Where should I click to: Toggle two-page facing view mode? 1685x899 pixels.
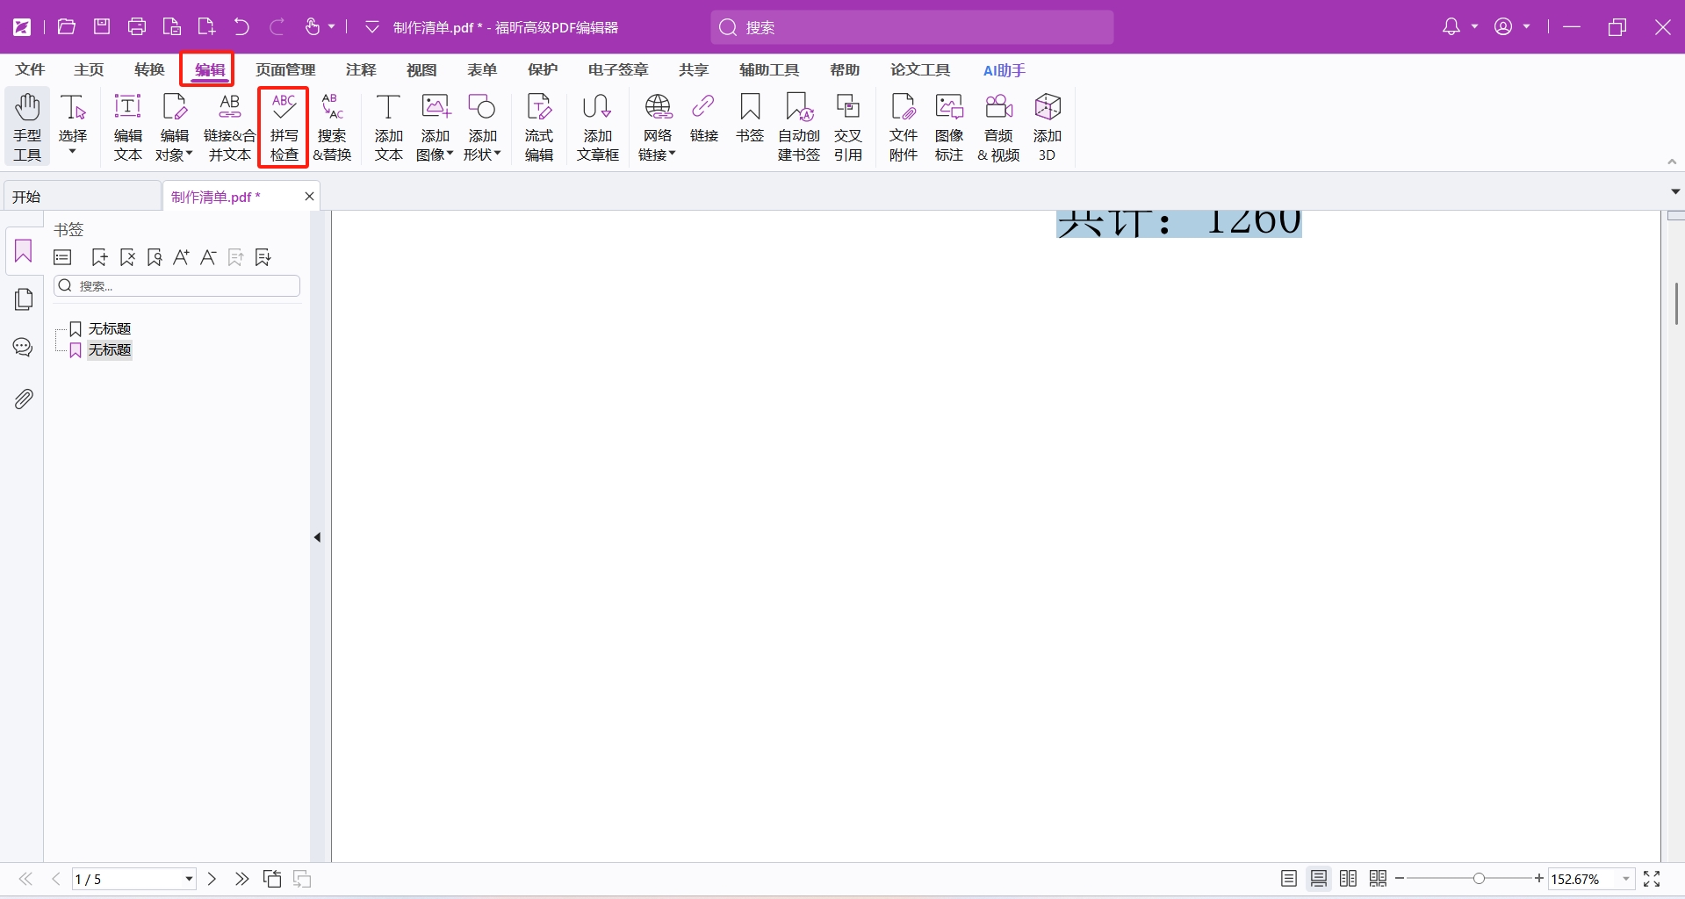click(1348, 879)
